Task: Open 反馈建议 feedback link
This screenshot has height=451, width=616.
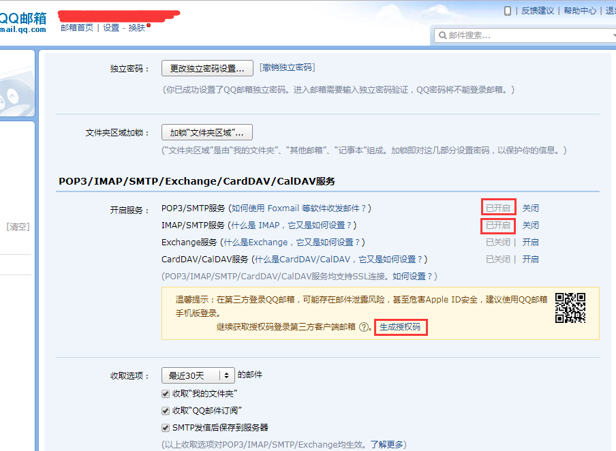Action: 538,11
